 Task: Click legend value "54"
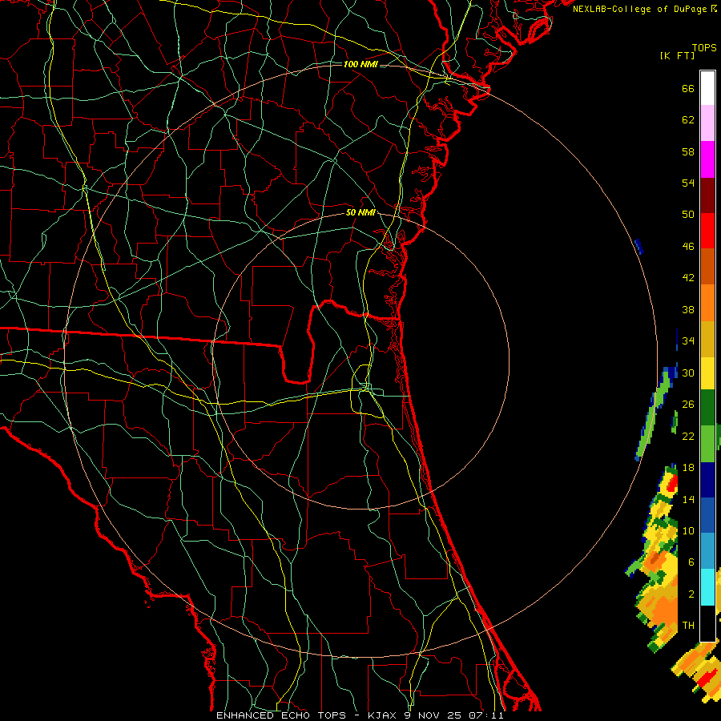coord(688,183)
